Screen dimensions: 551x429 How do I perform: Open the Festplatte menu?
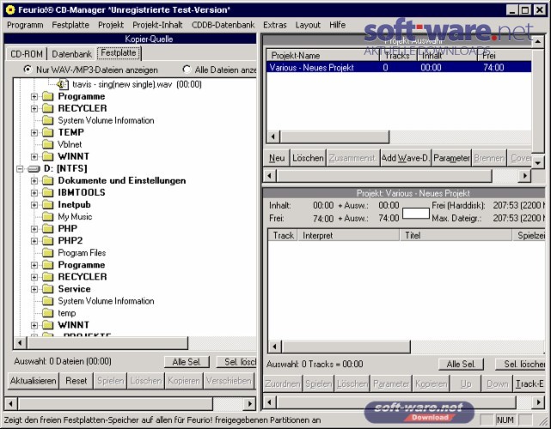pyautogui.click(x=70, y=25)
